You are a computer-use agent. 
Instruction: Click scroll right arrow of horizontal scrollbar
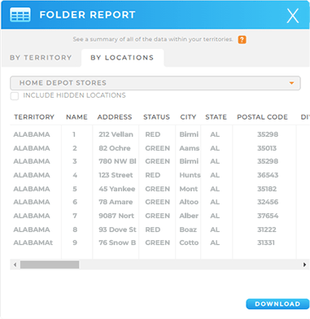[304, 264]
